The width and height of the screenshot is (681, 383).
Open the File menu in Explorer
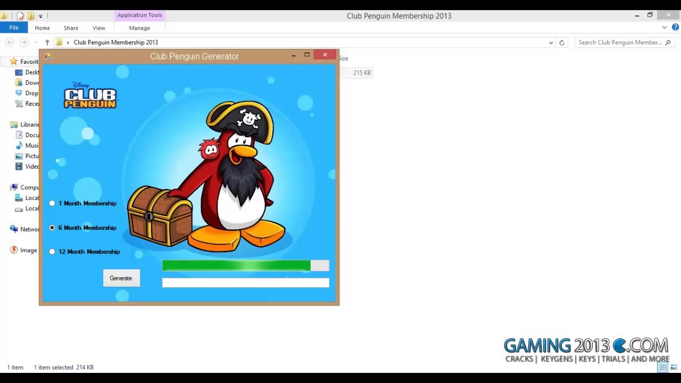coord(14,28)
